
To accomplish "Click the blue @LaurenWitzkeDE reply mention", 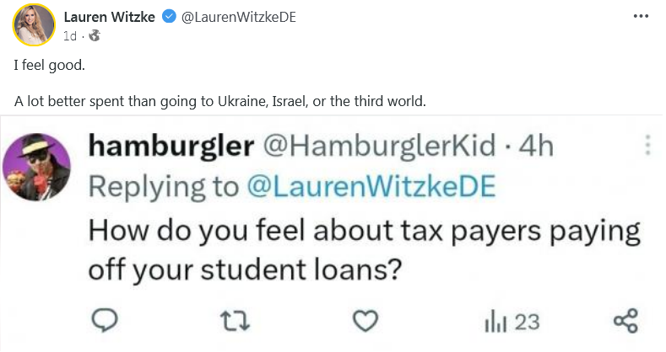I will [371, 187].
